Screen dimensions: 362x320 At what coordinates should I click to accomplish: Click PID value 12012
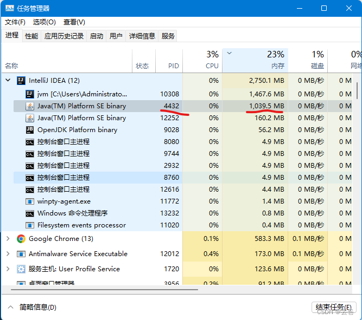(170, 254)
